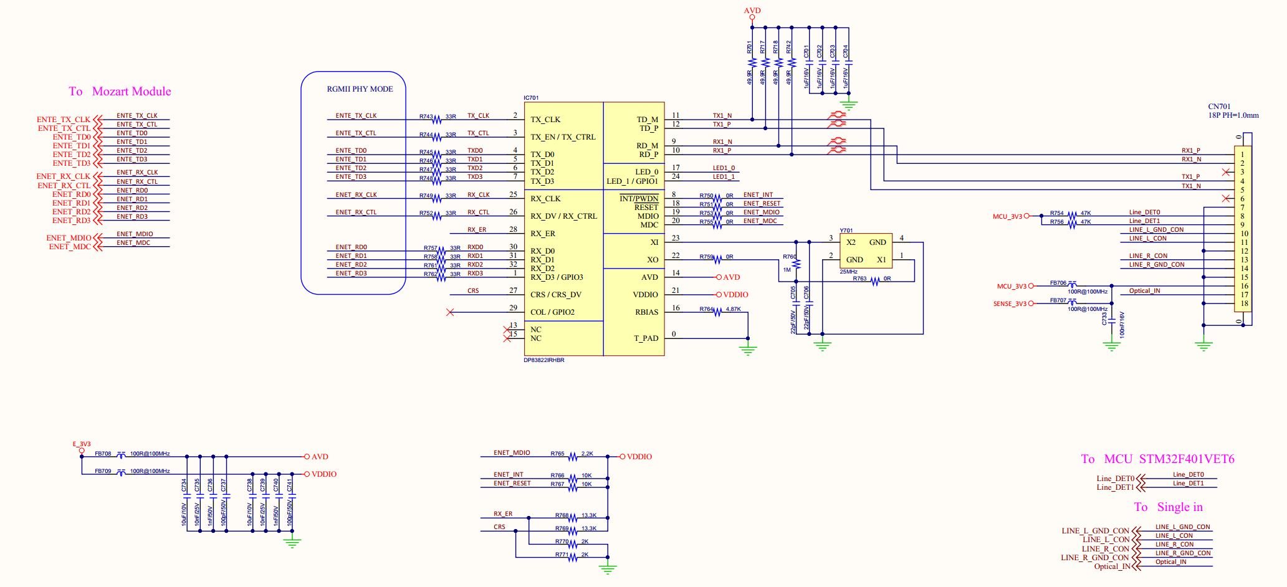Select the R771 2K resistor symbol
Screen dimensions: 1287x587
click(x=572, y=558)
